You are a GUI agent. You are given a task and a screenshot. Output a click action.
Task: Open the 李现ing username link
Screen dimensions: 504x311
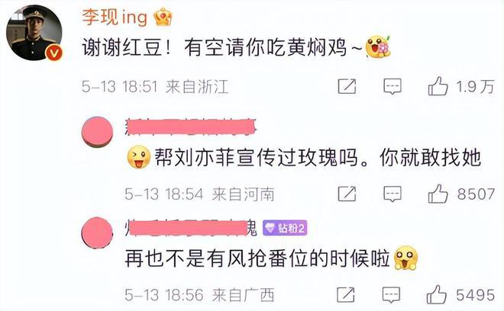pos(115,18)
